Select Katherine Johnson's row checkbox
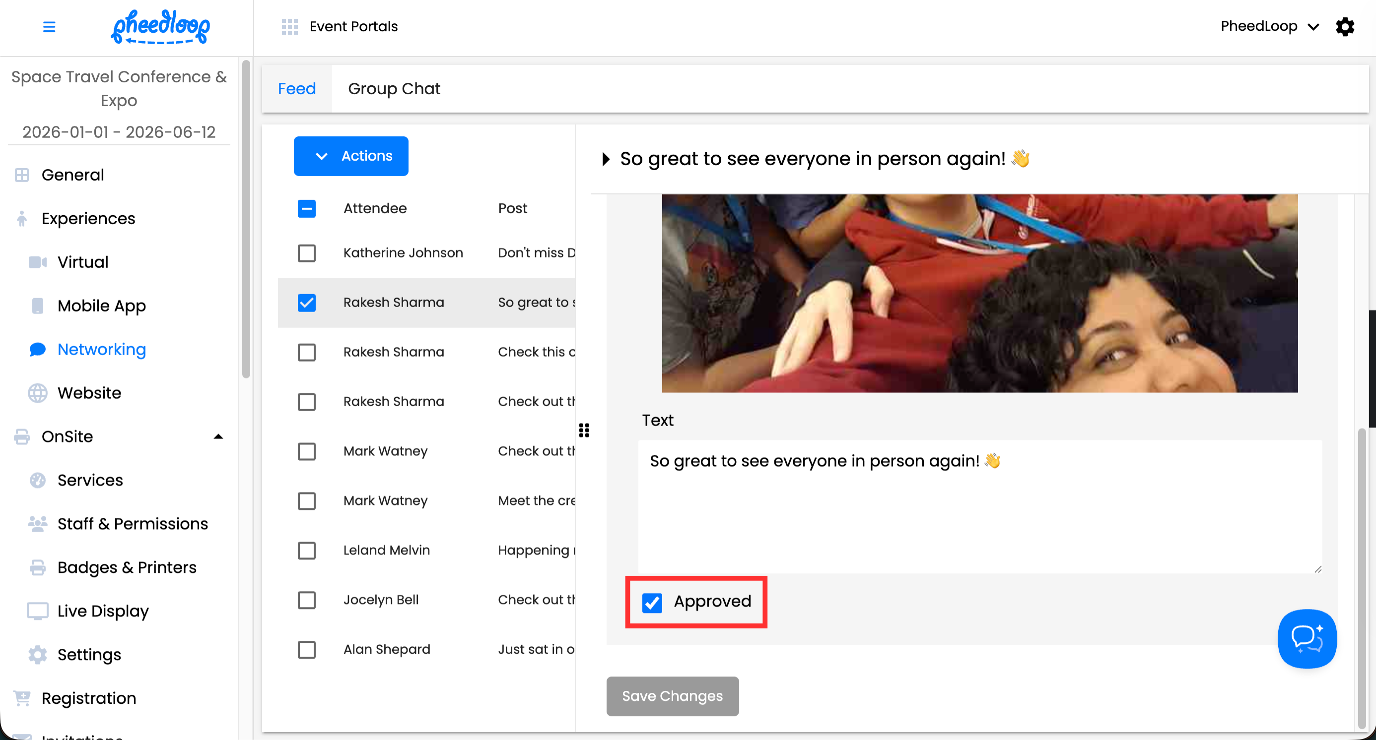The image size is (1376, 740). pos(307,253)
